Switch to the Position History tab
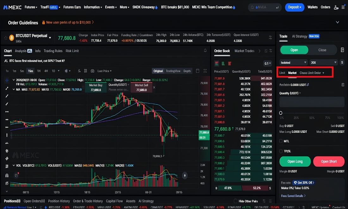 (x=59, y=201)
